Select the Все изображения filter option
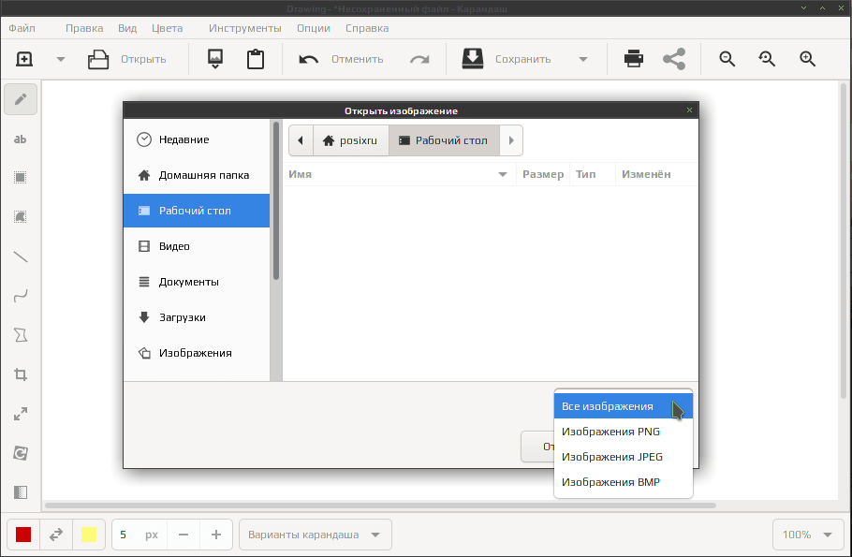The height and width of the screenshot is (557, 852). tap(624, 406)
